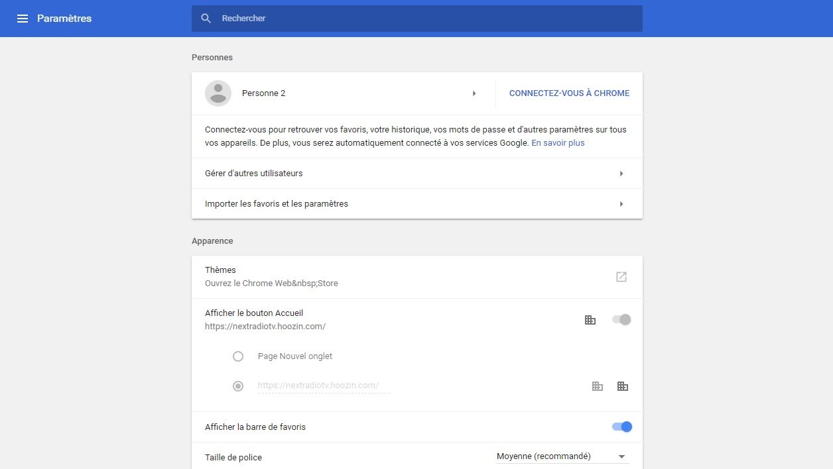The height and width of the screenshot is (469, 833).
Task: Select the custom URL radio button
Action: [x=238, y=386]
